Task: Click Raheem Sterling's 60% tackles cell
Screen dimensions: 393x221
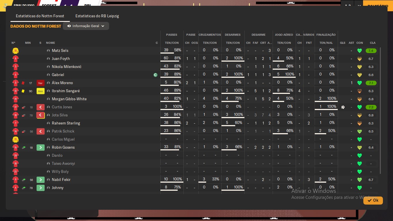Action: tap(239, 123)
